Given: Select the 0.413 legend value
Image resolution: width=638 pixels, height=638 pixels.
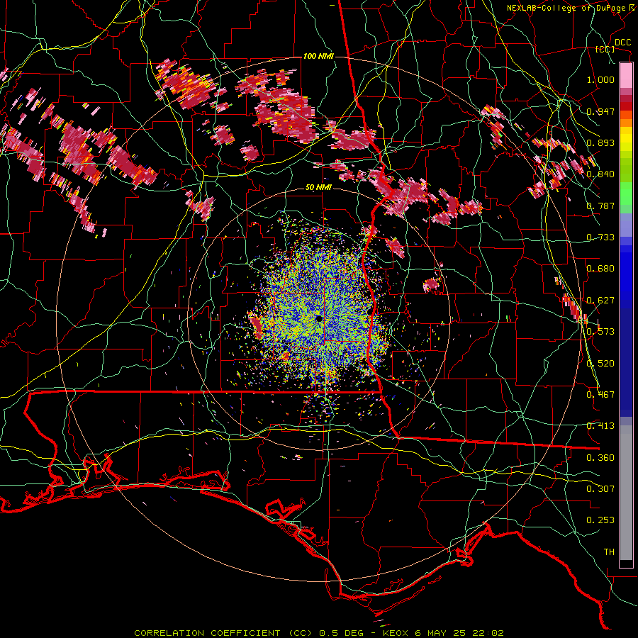Looking at the screenshot, I should click(600, 426).
